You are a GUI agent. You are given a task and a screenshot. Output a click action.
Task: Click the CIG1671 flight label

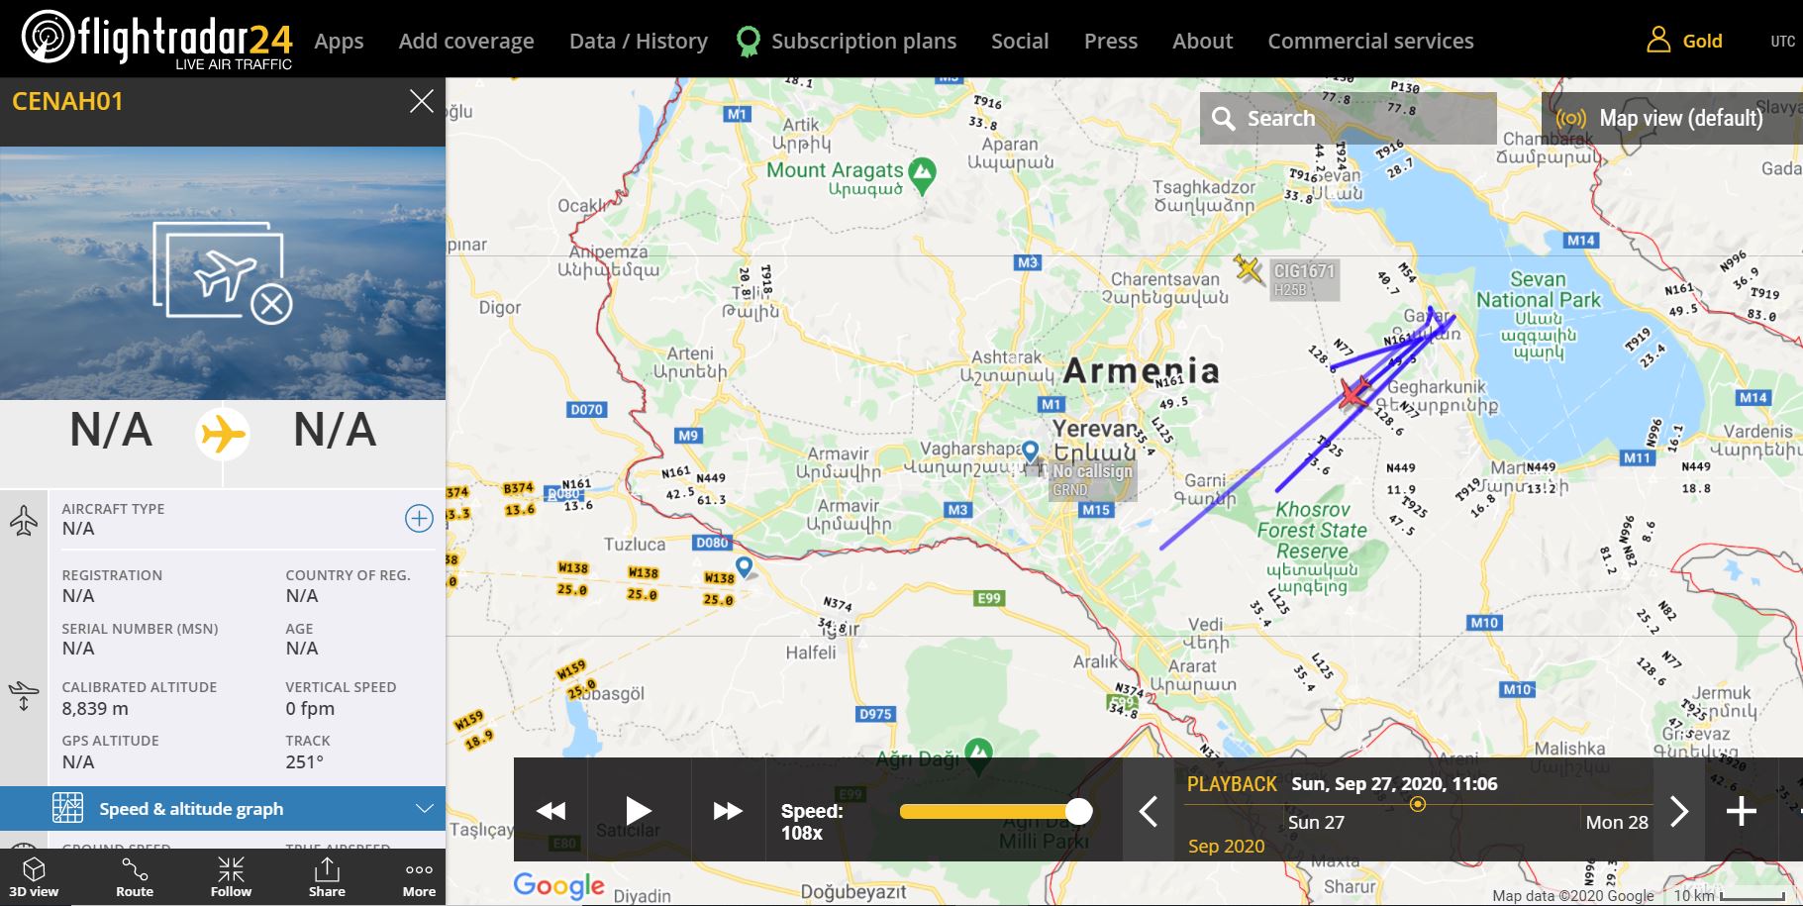(1304, 280)
